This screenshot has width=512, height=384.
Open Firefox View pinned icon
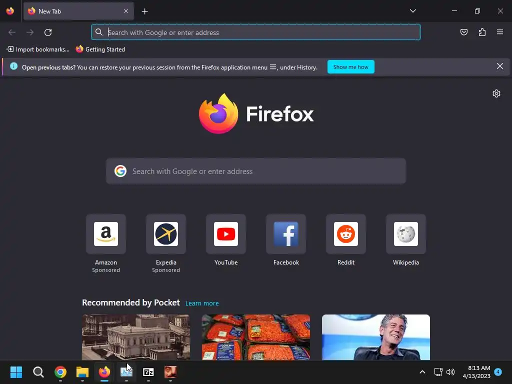[x=10, y=11]
